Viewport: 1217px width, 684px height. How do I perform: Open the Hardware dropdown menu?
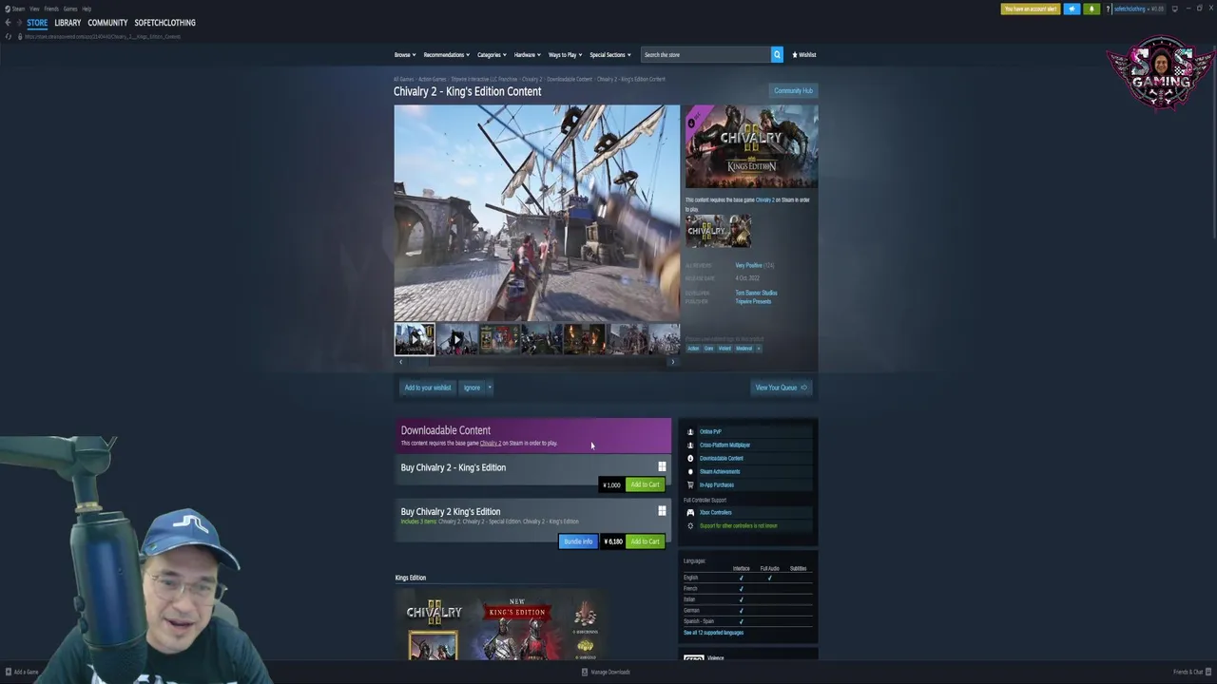tap(527, 54)
